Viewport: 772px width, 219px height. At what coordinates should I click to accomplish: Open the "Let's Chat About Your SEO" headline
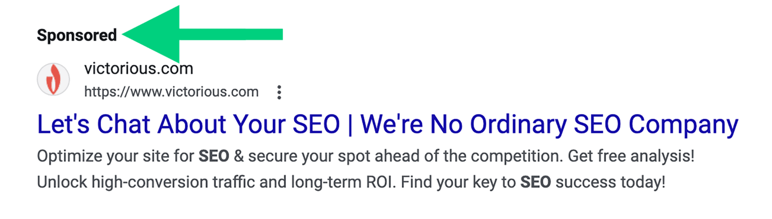[189, 124]
